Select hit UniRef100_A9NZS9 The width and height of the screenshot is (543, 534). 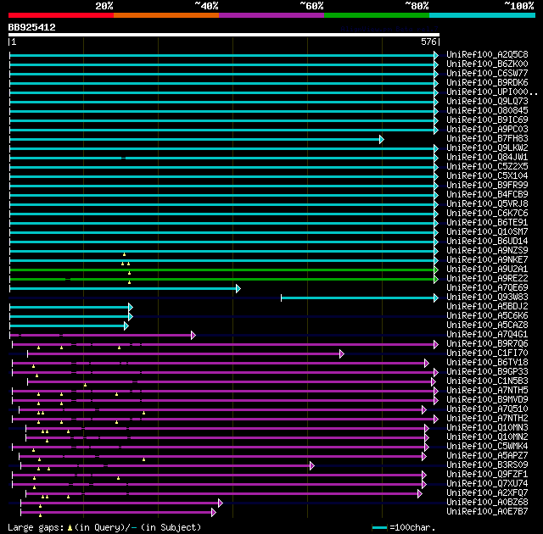click(x=487, y=251)
